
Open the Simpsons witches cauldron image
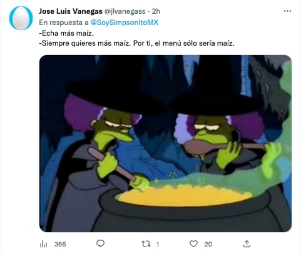165,143
